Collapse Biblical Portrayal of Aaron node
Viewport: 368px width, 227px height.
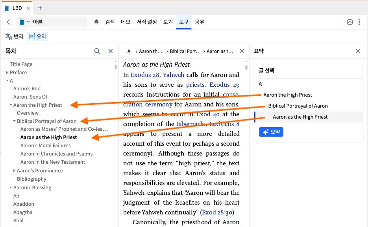[14, 121]
